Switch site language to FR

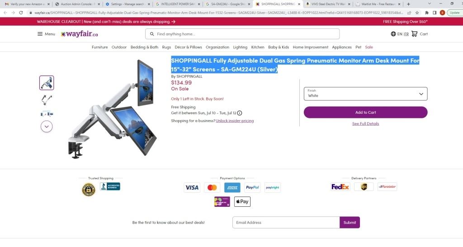coord(406,34)
